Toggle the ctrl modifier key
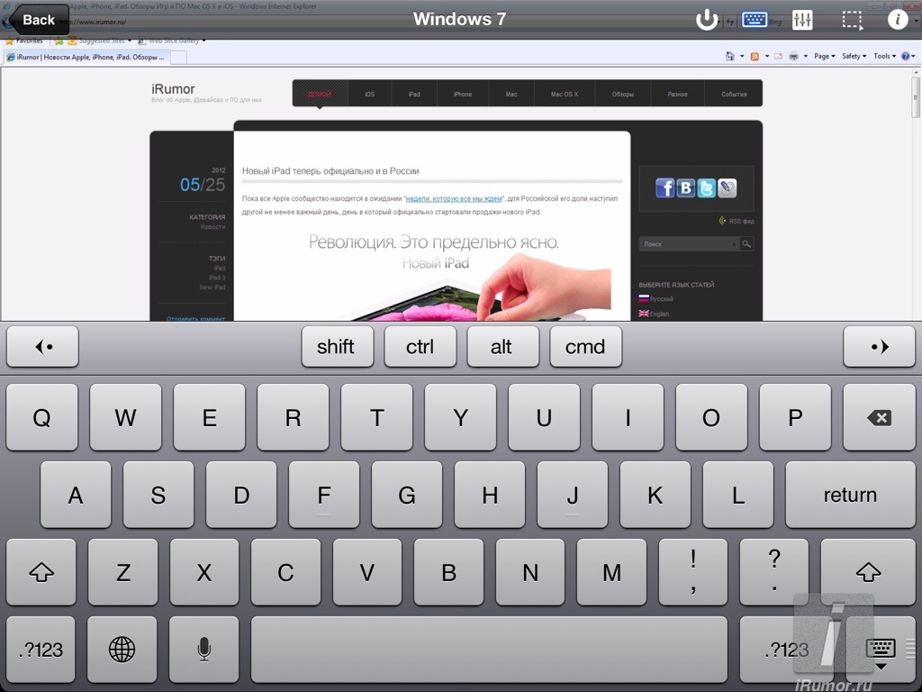 [420, 347]
